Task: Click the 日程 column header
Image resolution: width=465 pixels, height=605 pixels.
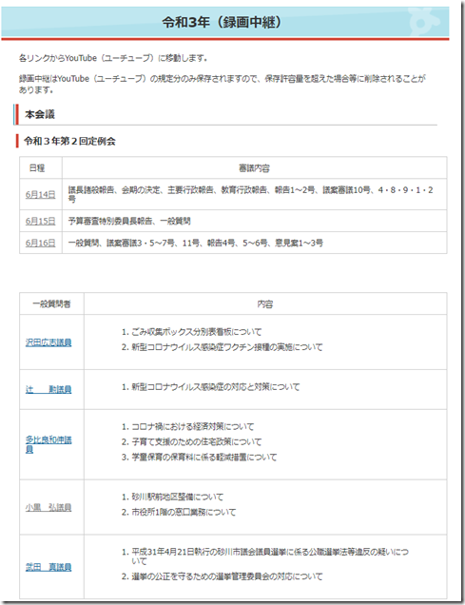Action: 37,167
